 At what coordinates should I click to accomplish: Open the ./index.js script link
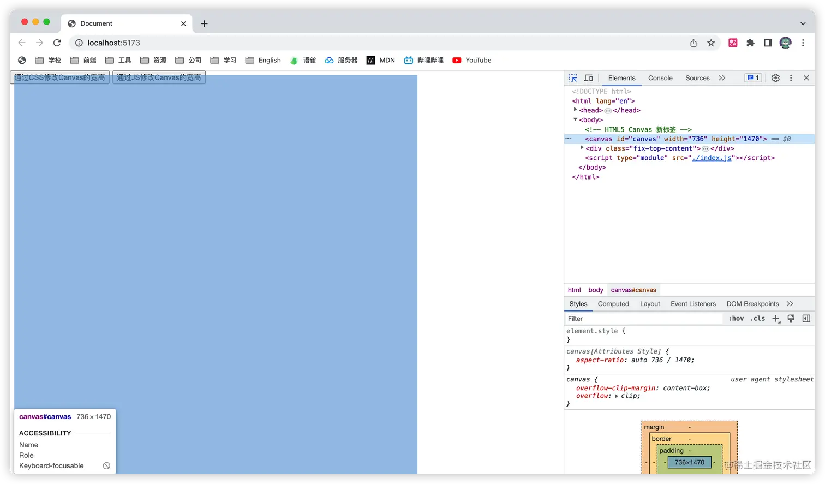pyautogui.click(x=712, y=158)
